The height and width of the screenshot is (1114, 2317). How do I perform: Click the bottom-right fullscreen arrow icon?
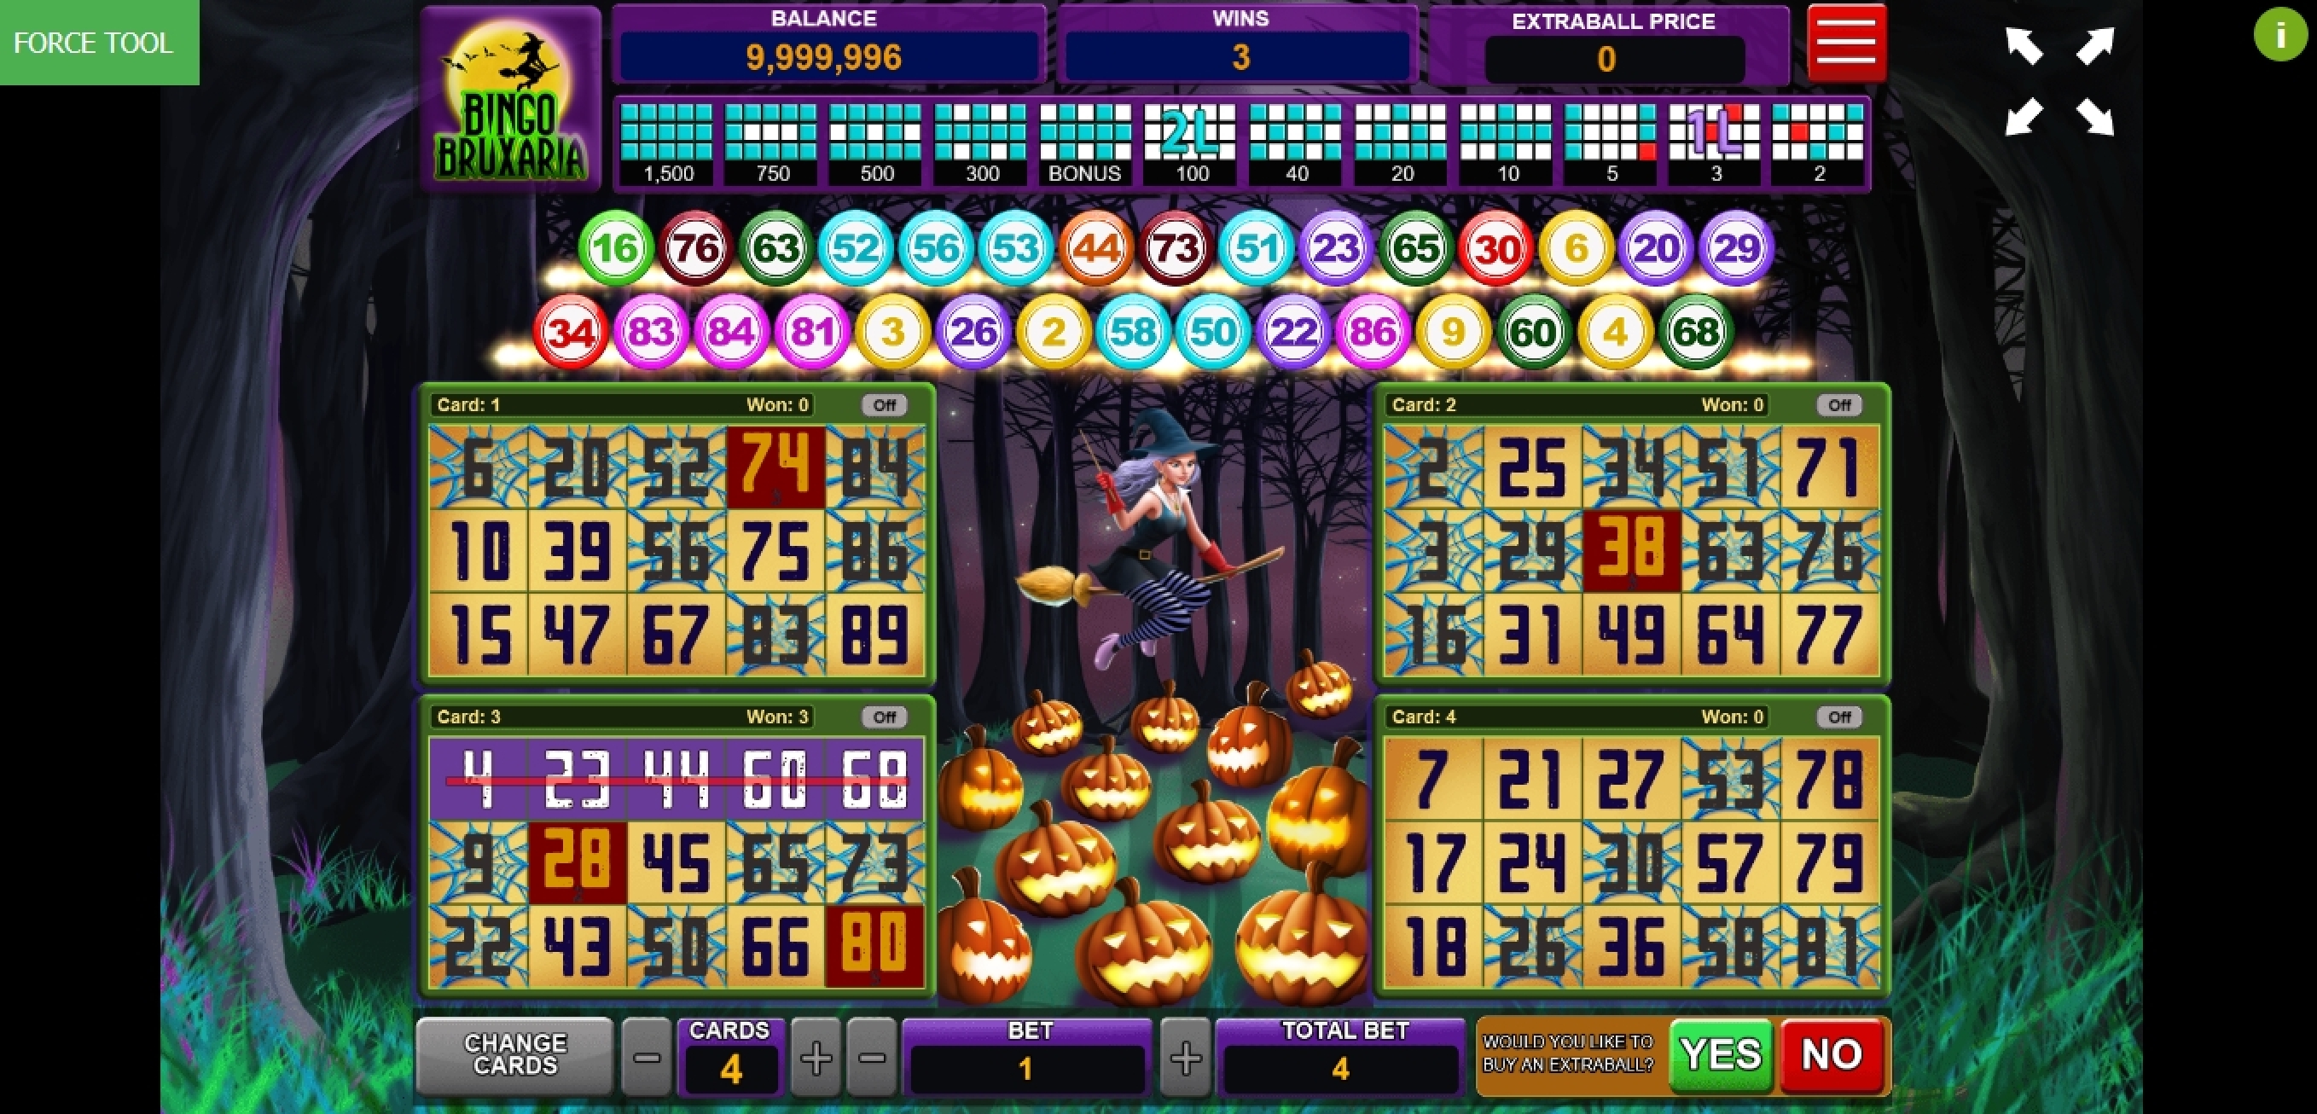[x=2095, y=117]
